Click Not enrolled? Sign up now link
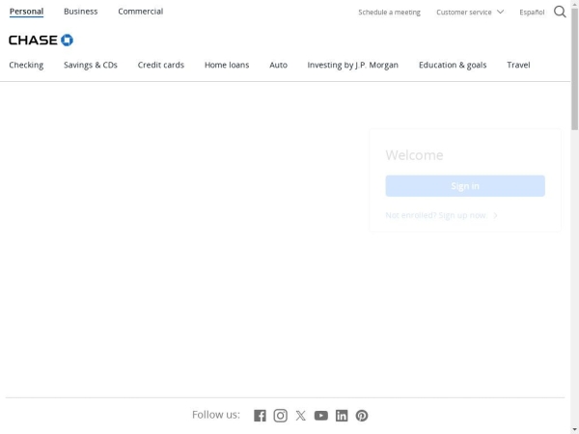 coord(441,215)
